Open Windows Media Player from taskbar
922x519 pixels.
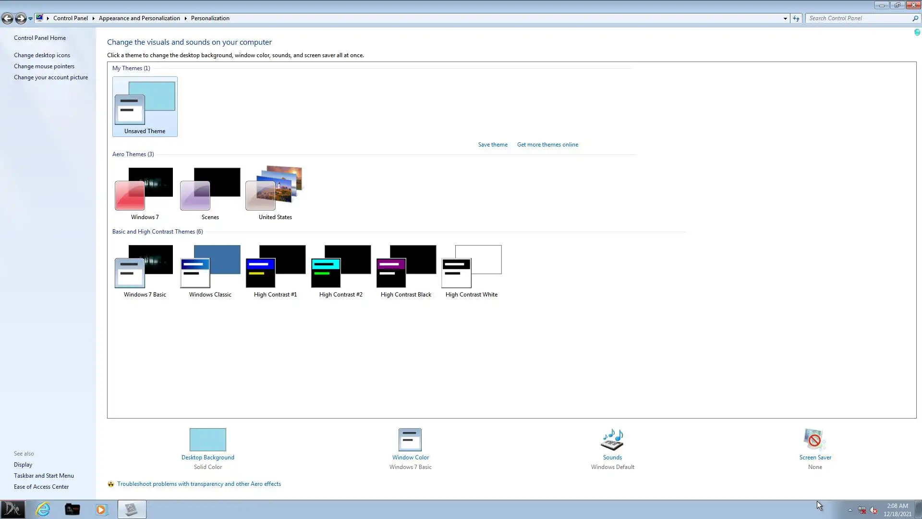click(101, 509)
